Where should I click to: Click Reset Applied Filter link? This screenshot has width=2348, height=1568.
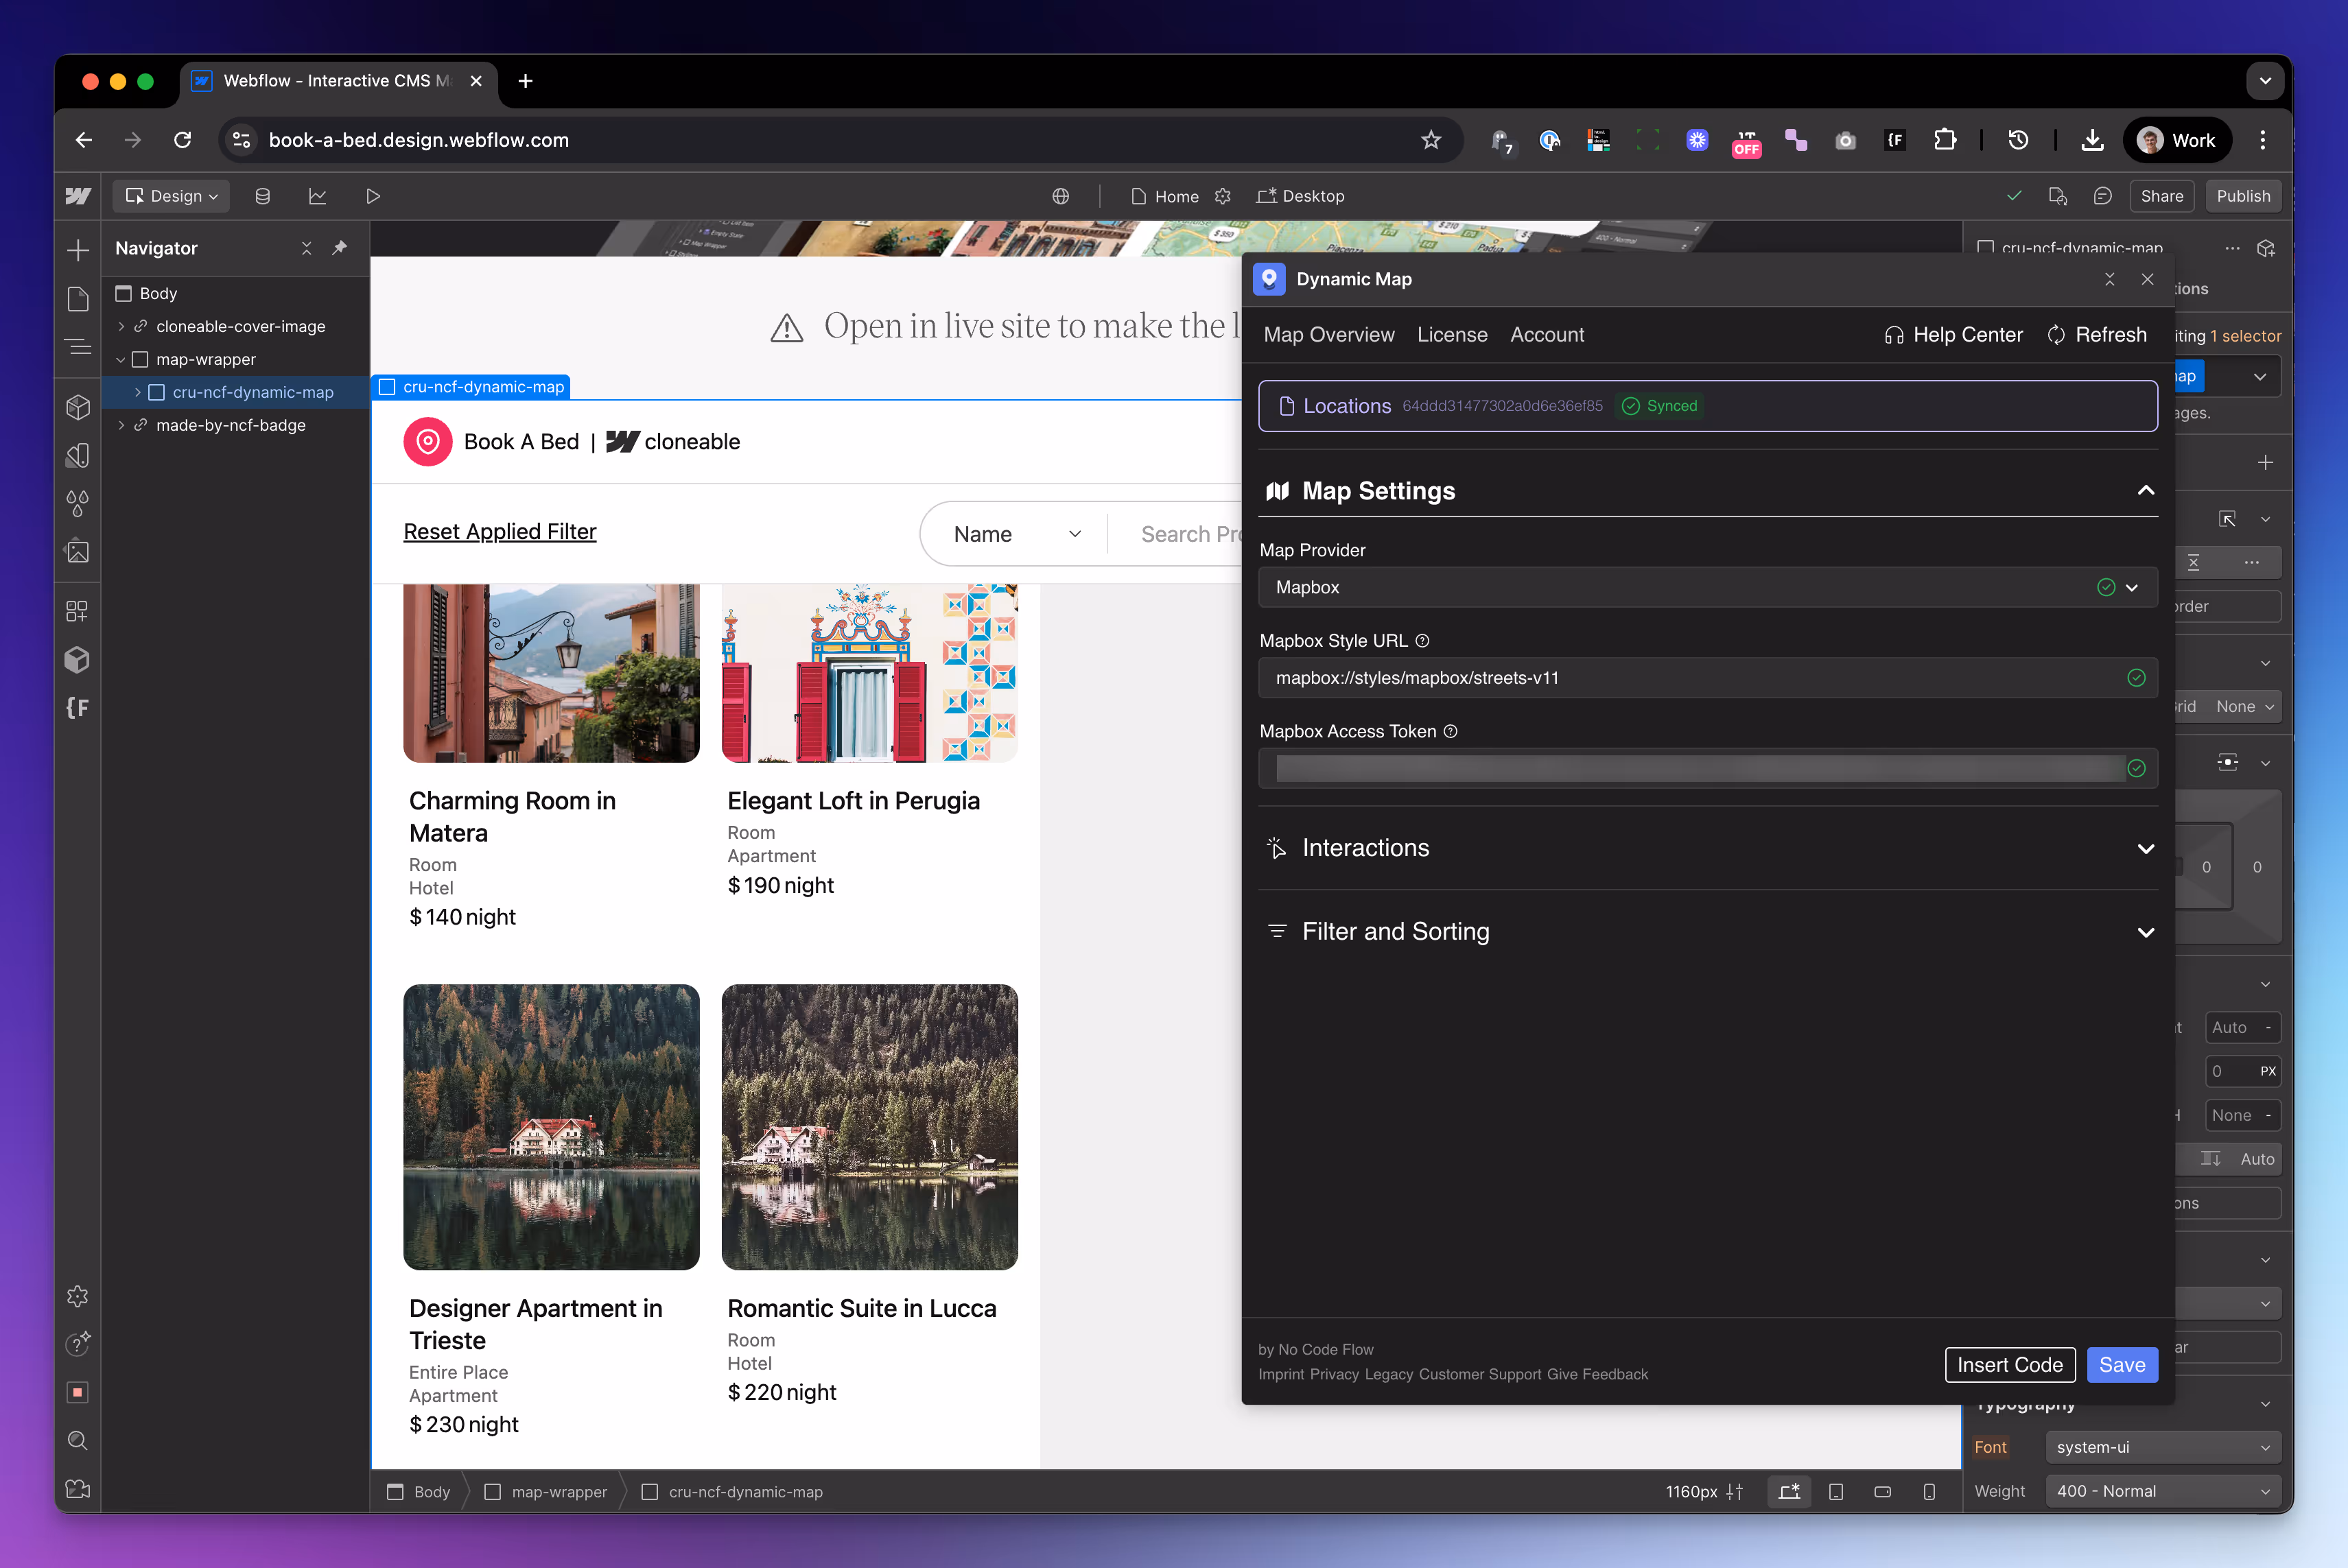click(500, 531)
